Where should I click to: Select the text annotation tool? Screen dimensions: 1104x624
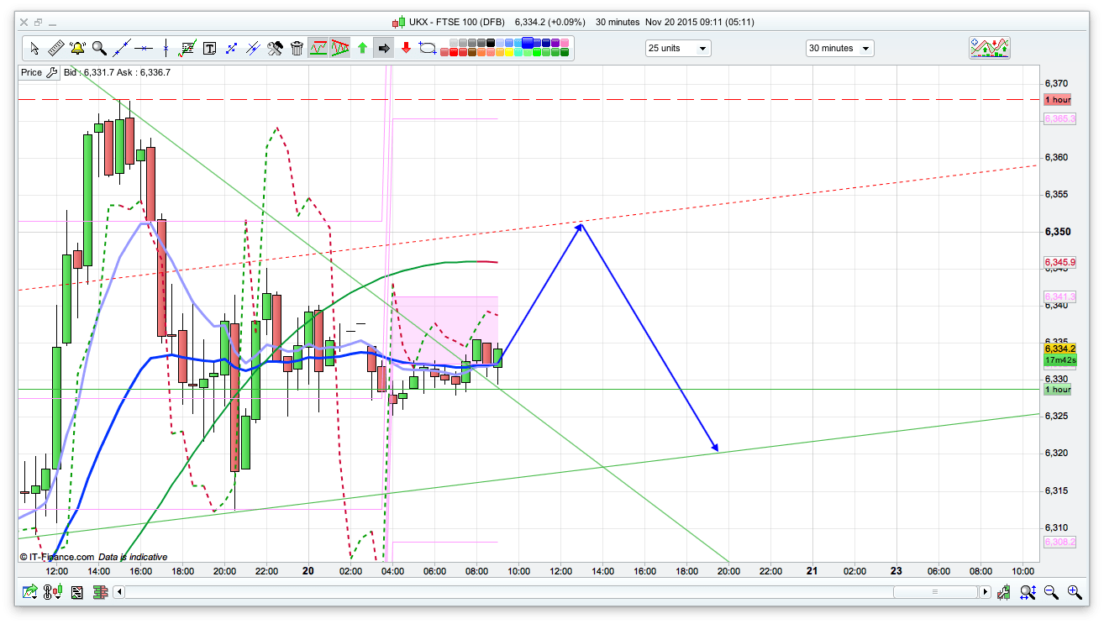[209, 48]
